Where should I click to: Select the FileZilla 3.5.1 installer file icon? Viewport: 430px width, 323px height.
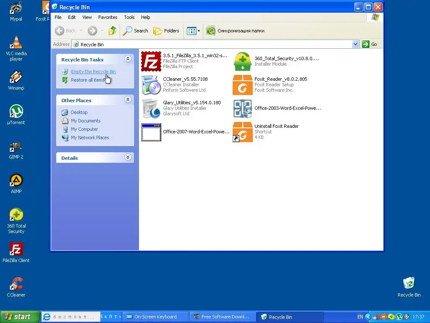click(151, 61)
